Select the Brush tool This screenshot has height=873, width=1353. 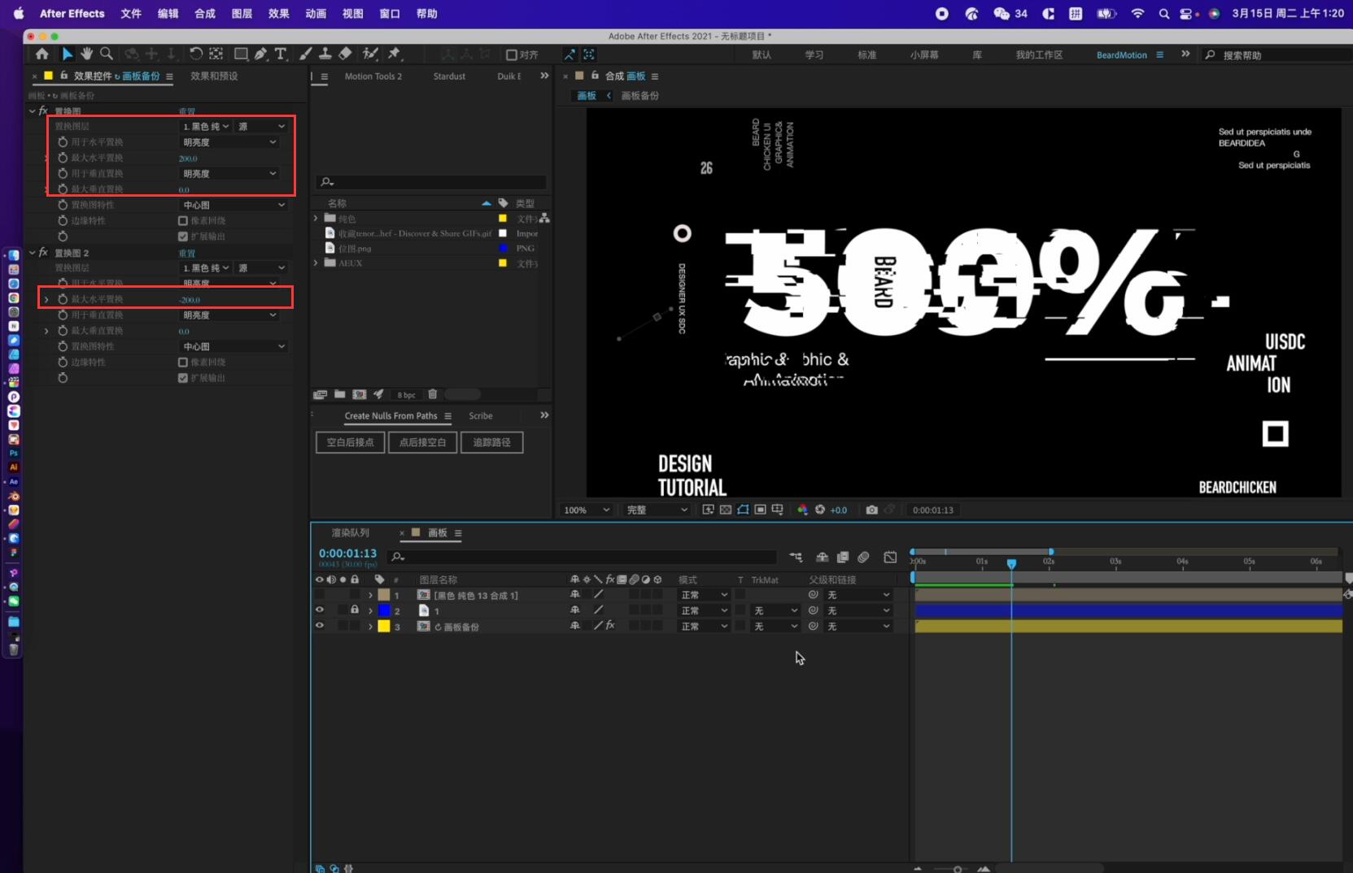pos(305,54)
